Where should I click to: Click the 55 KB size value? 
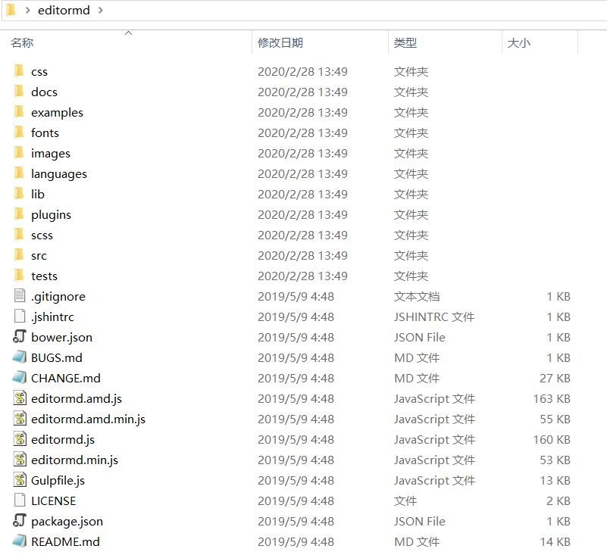click(x=555, y=419)
